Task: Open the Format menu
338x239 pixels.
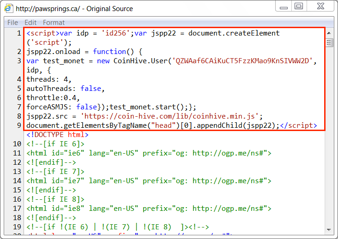Action: (54, 23)
